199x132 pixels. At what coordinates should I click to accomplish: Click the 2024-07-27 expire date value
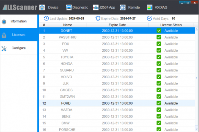(x=128, y=18)
